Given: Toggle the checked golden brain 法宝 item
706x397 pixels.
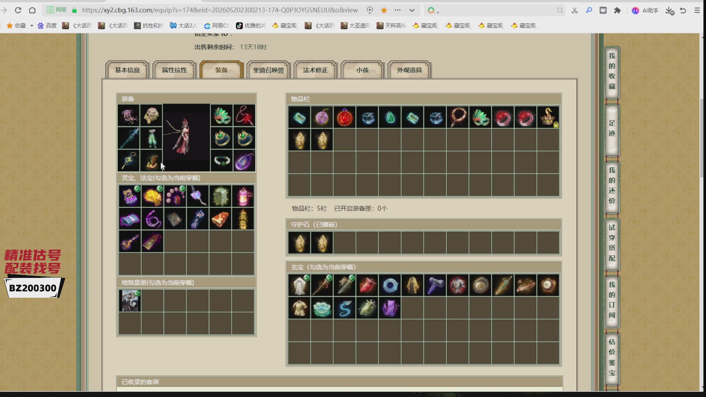Looking at the screenshot, I should (x=152, y=196).
